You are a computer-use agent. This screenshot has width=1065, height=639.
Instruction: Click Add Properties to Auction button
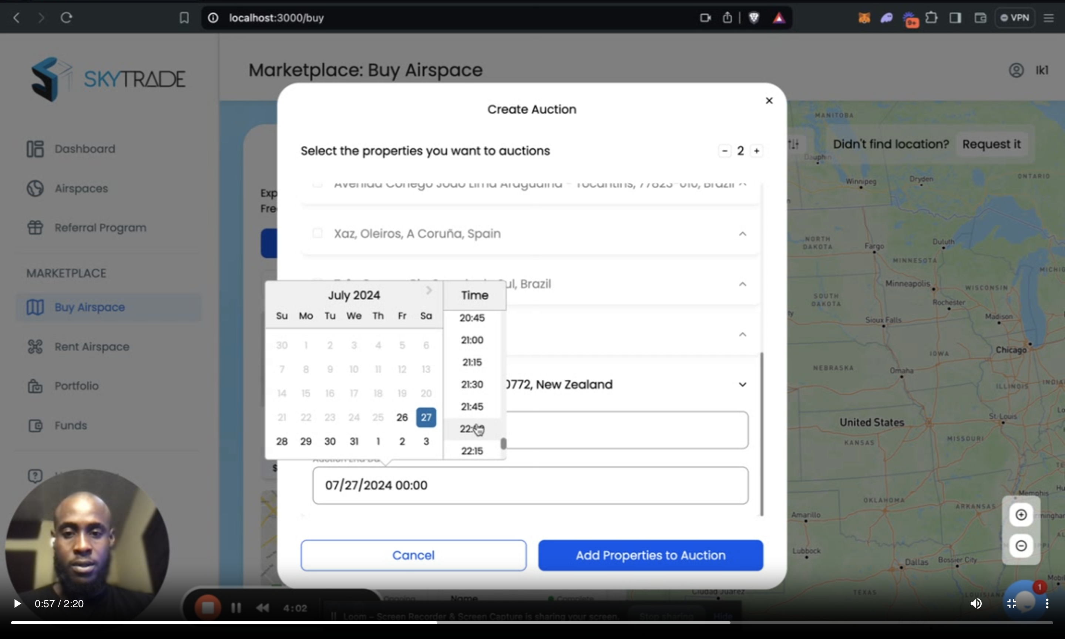click(x=650, y=555)
